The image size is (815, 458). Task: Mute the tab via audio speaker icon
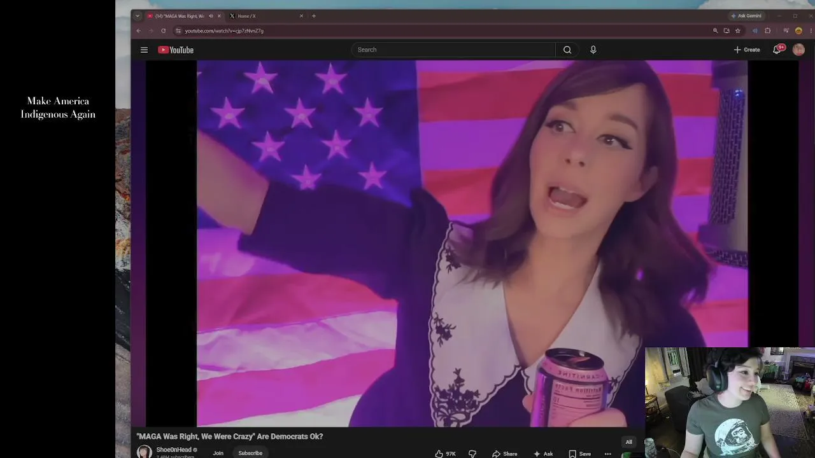211,16
